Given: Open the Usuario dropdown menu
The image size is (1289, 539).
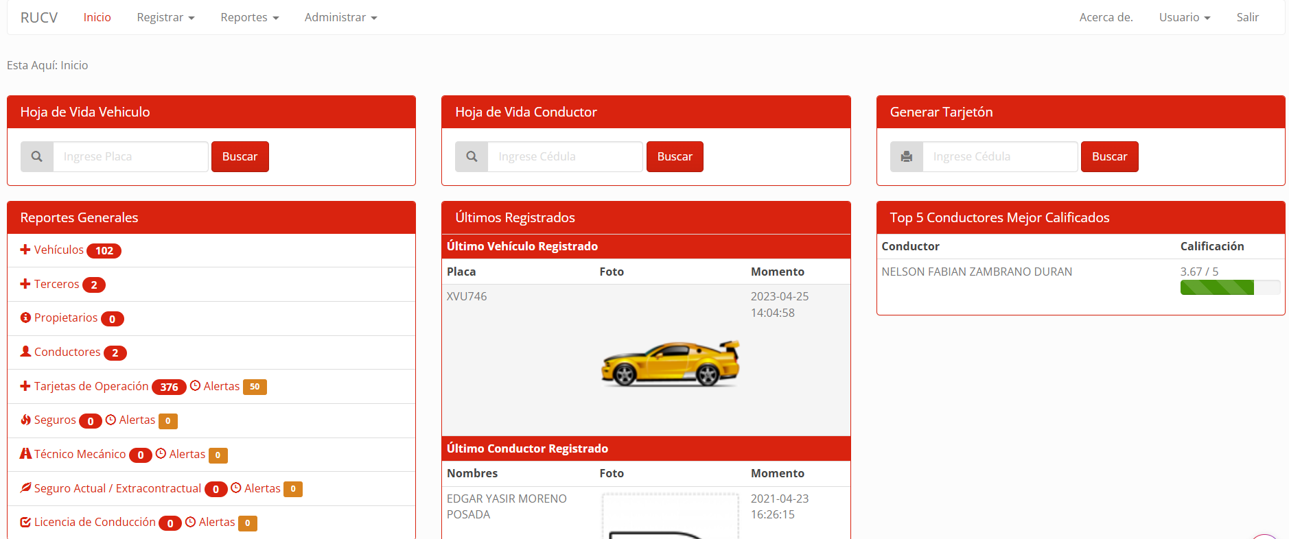Looking at the screenshot, I should [1185, 17].
